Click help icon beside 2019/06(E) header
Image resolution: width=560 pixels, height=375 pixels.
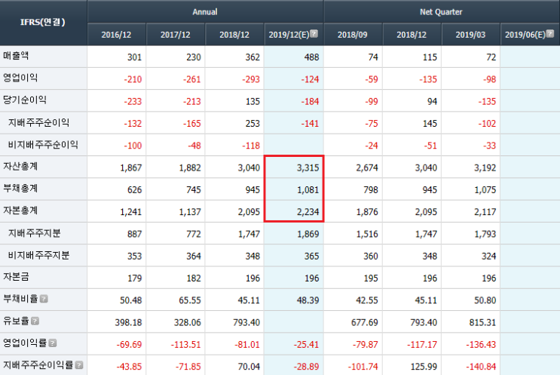(550, 34)
